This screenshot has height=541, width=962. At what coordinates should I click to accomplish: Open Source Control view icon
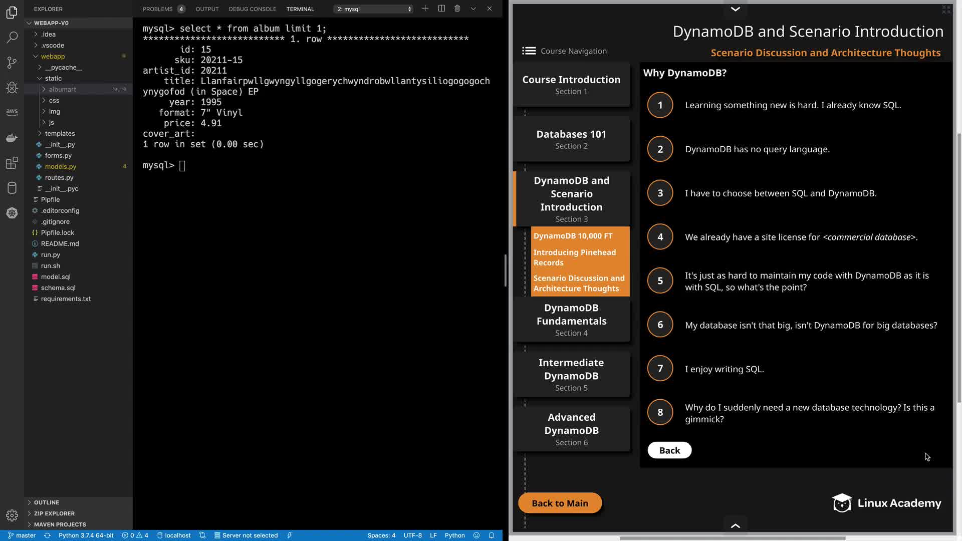[12, 63]
